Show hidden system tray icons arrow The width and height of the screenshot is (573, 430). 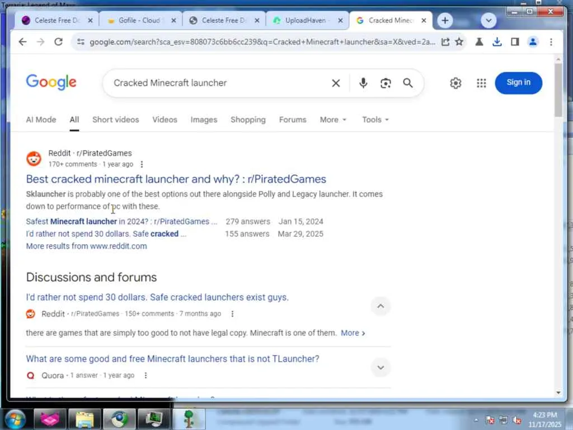point(476,420)
